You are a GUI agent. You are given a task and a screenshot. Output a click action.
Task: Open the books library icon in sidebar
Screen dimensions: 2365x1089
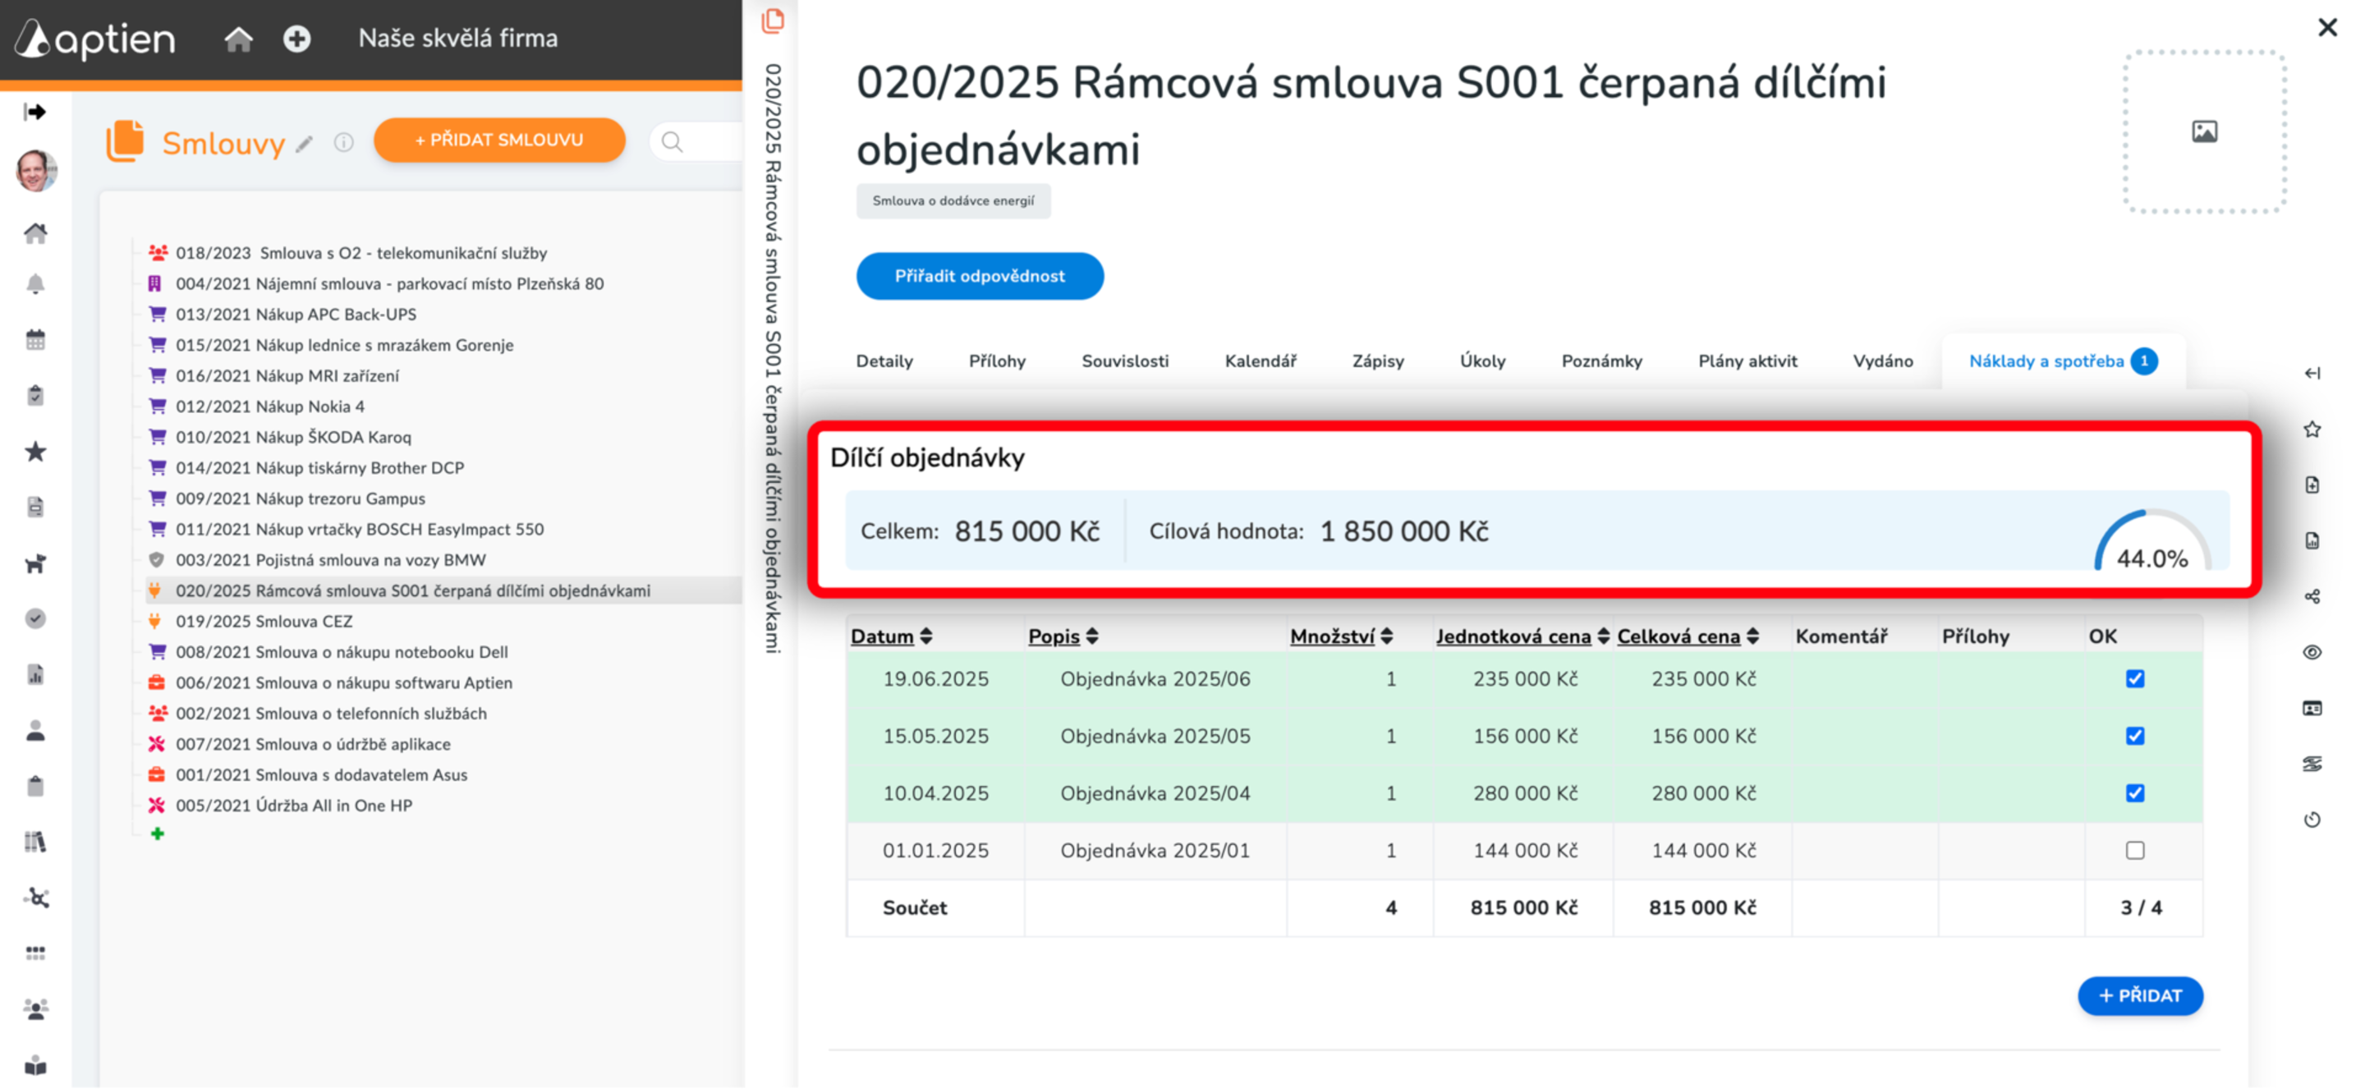(x=36, y=841)
